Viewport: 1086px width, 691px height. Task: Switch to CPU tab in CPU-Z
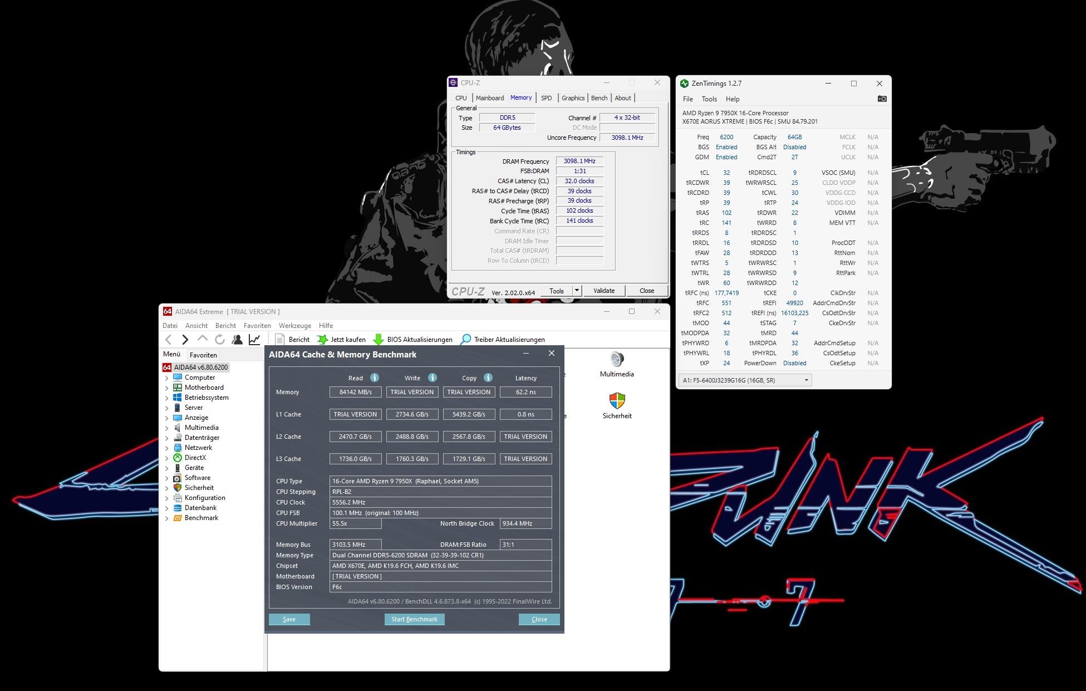point(461,98)
